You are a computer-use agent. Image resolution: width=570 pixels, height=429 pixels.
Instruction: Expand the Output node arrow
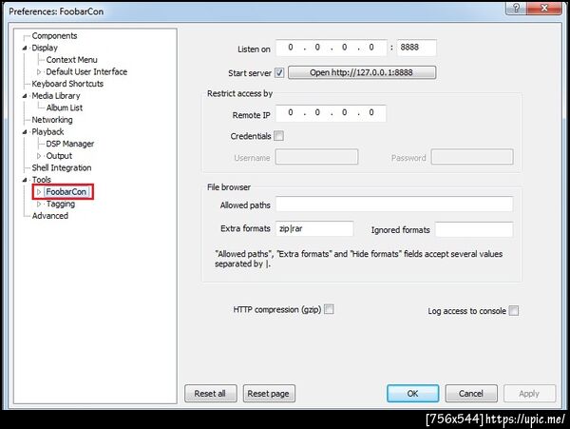pyautogui.click(x=39, y=156)
